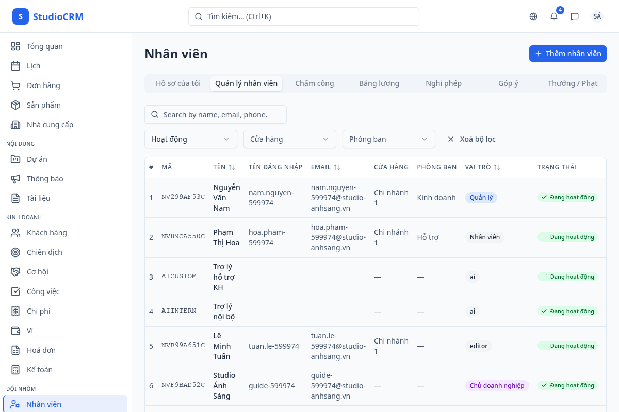Switch to the Bảng lương tab
This screenshot has width=619, height=412.
pyautogui.click(x=379, y=83)
